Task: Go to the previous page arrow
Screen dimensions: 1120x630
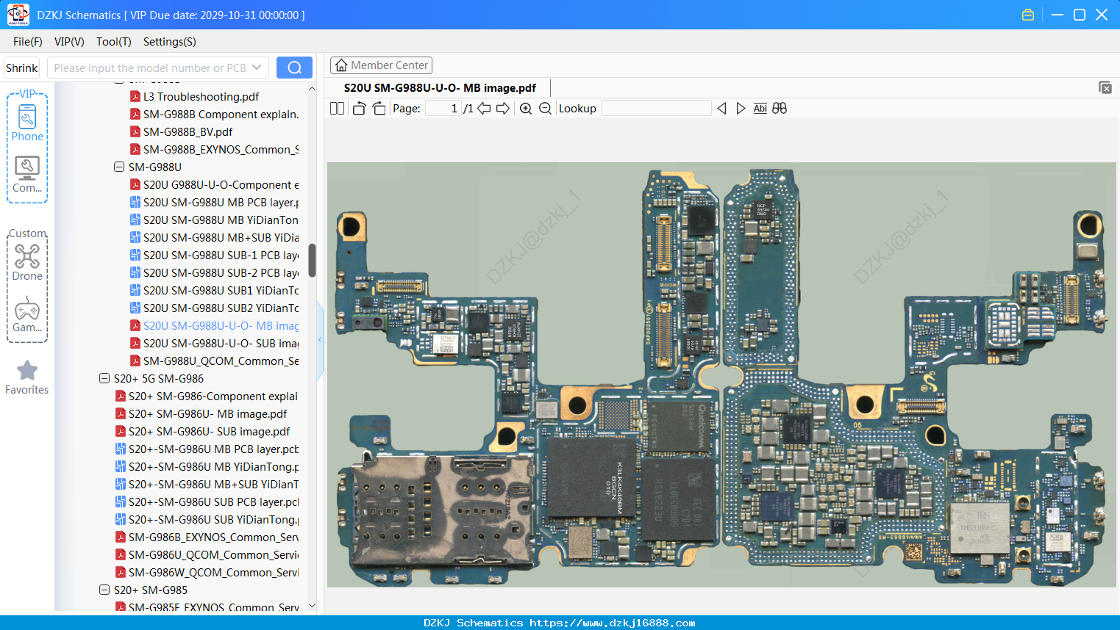Action: click(484, 109)
